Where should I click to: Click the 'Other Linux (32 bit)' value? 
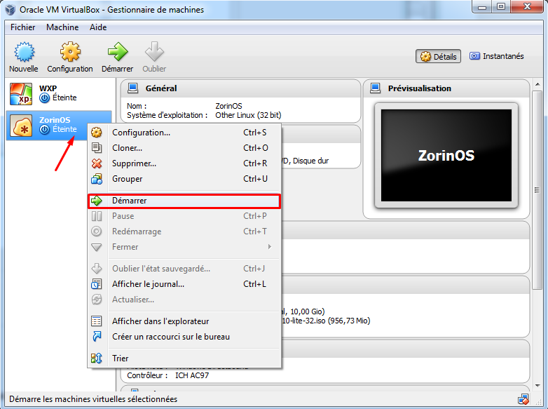tap(248, 115)
